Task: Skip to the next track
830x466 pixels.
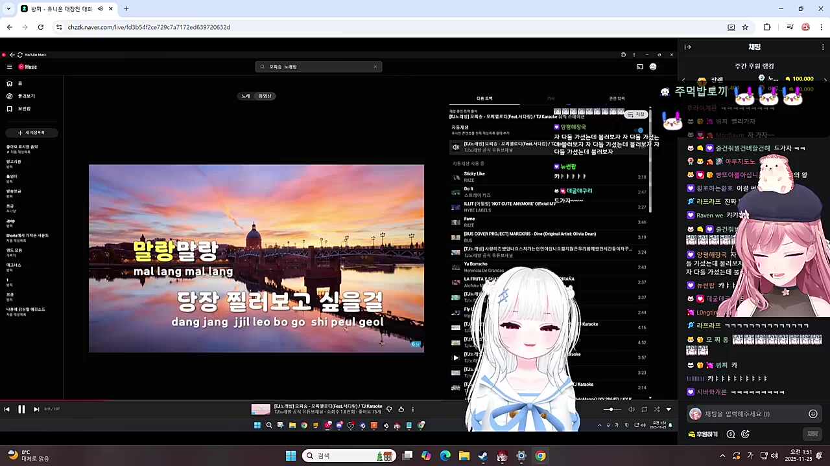Action: [36, 409]
